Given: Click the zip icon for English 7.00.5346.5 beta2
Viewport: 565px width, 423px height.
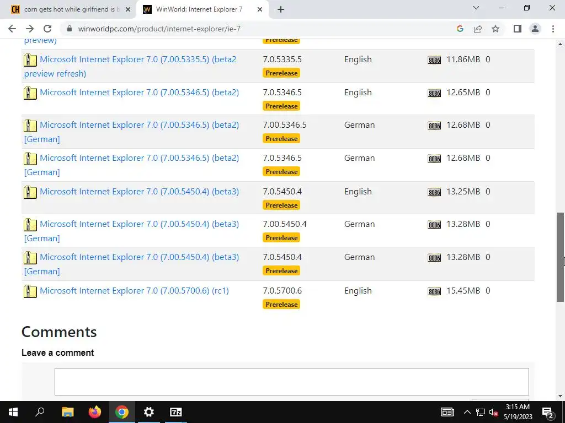Looking at the screenshot, I should point(30,93).
